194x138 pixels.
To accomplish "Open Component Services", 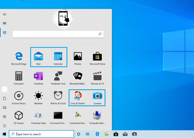I will click(78, 118).
